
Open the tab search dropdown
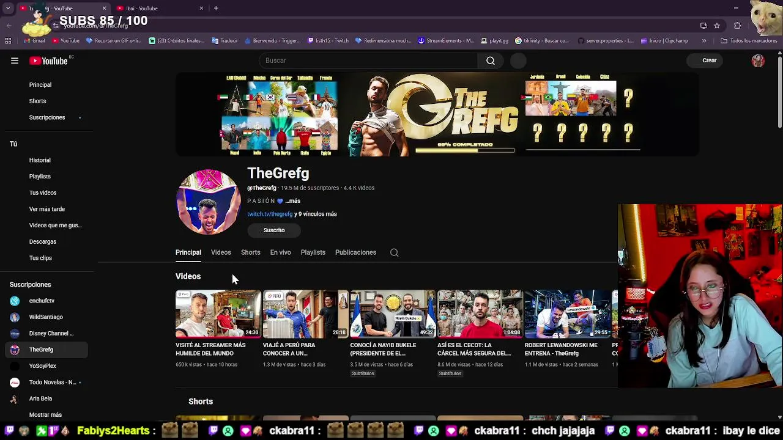(9, 8)
